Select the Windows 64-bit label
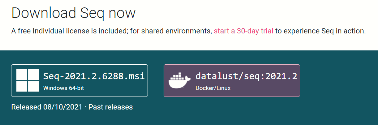 point(63,88)
